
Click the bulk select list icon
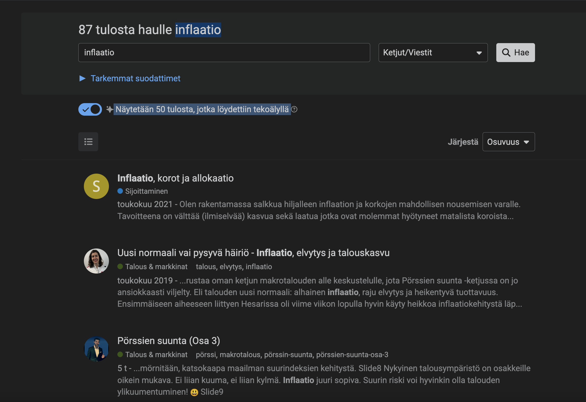click(88, 142)
